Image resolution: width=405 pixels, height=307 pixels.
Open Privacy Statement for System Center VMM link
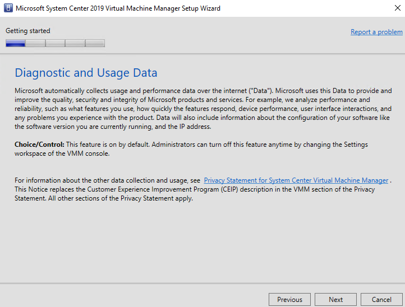click(x=296, y=180)
